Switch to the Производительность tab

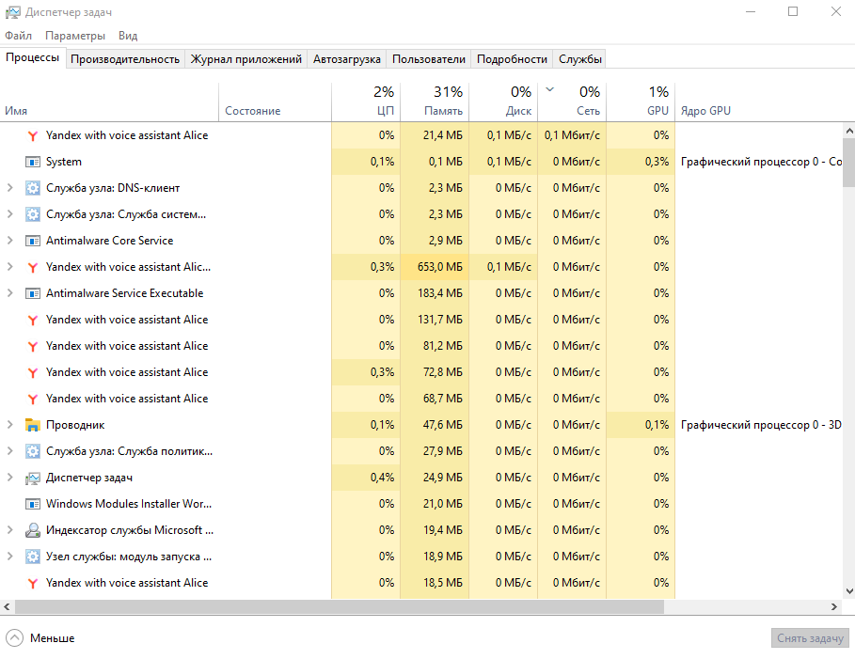click(x=125, y=59)
